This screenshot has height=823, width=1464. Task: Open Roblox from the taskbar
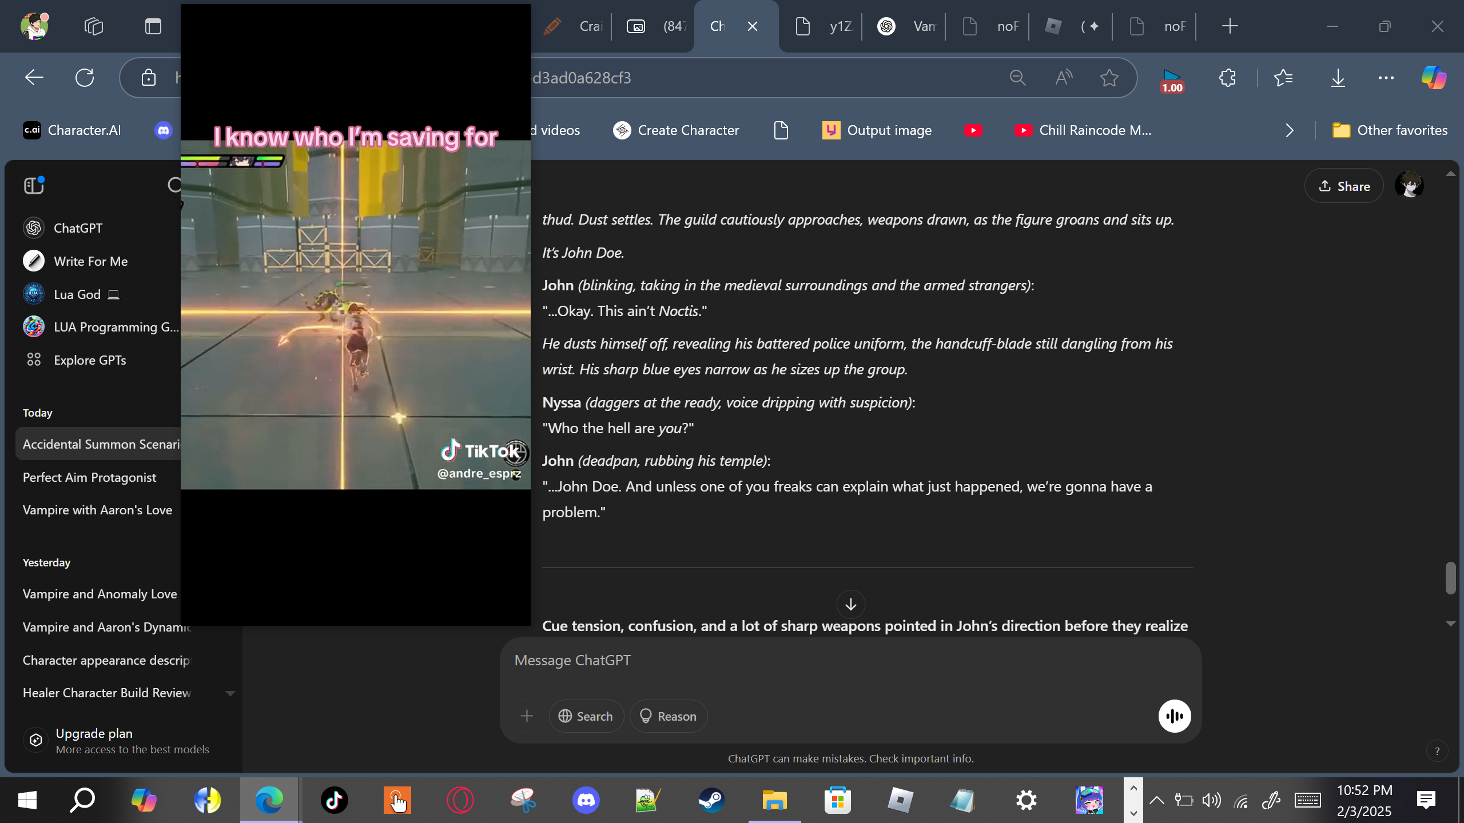tap(900, 800)
